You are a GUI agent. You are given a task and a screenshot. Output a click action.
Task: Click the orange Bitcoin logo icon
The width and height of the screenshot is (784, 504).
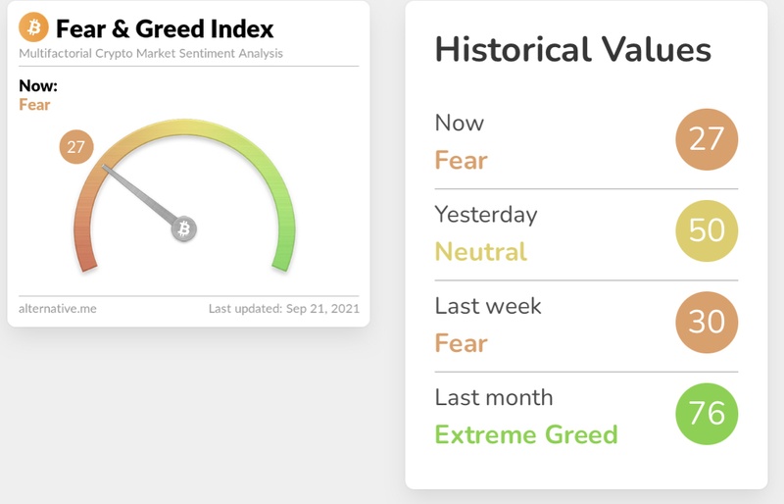[x=33, y=26]
